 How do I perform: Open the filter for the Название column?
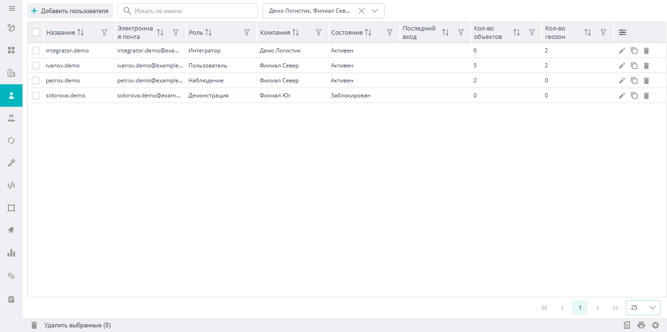104,32
